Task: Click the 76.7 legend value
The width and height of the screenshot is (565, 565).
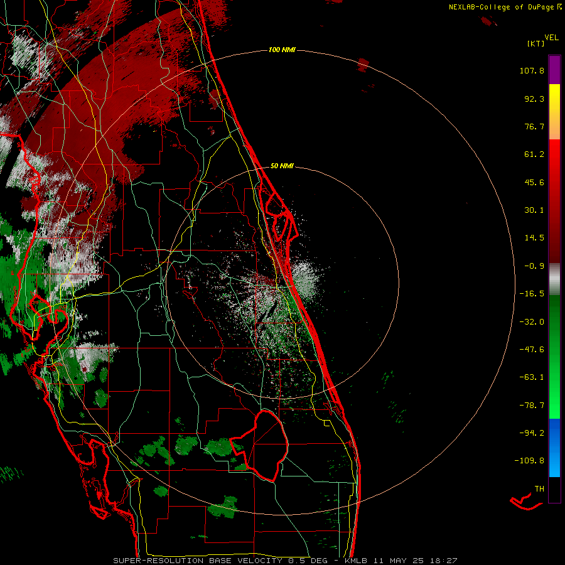Action: 534,126
